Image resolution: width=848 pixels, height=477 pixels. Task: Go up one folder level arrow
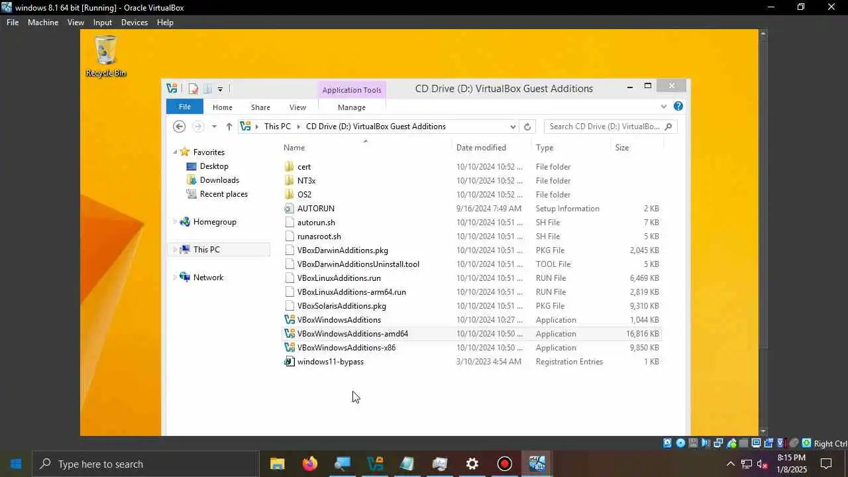(x=229, y=127)
